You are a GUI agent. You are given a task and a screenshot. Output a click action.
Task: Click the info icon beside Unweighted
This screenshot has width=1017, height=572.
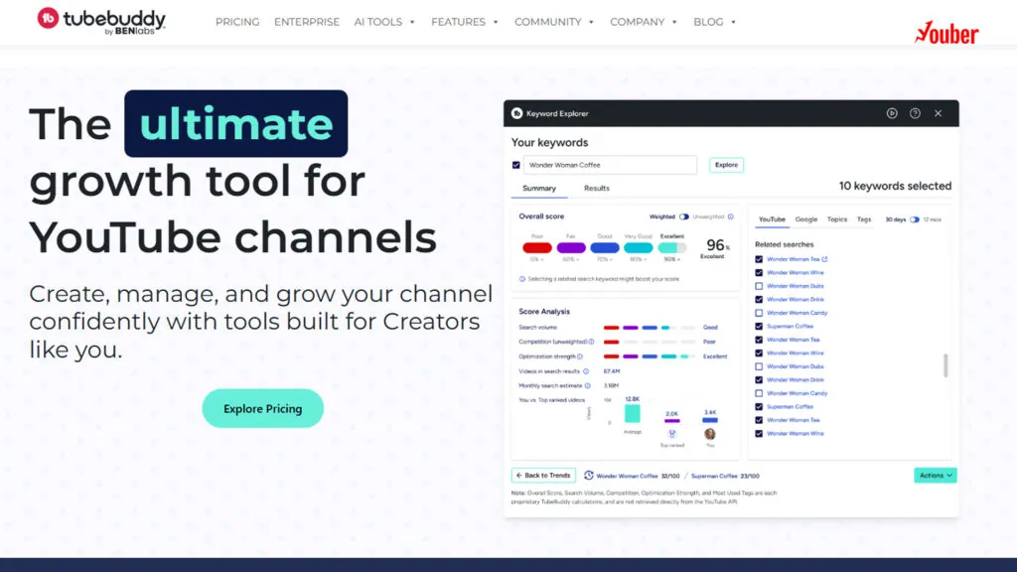pos(730,216)
